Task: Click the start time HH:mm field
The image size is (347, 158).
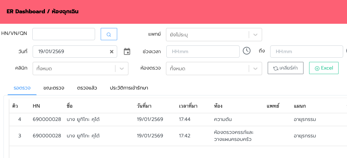Action: (202, 51)
